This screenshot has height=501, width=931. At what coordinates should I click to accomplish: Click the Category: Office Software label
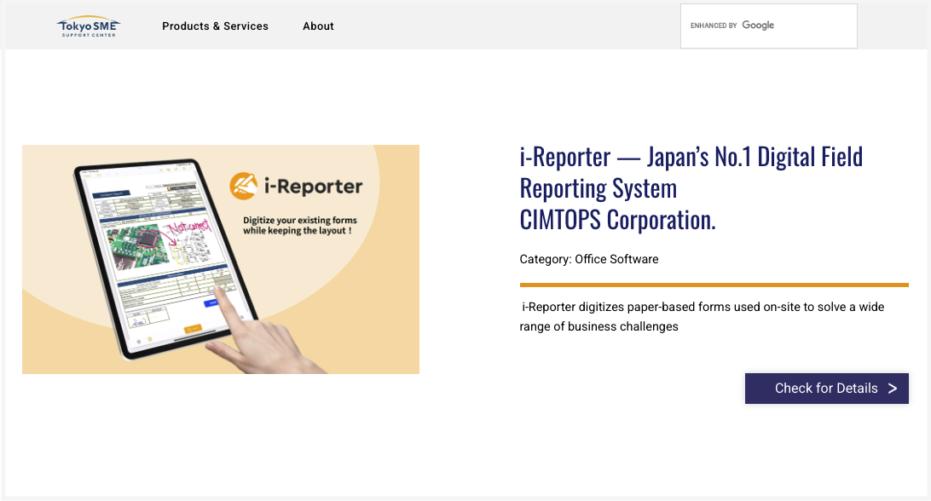[588, 259]
